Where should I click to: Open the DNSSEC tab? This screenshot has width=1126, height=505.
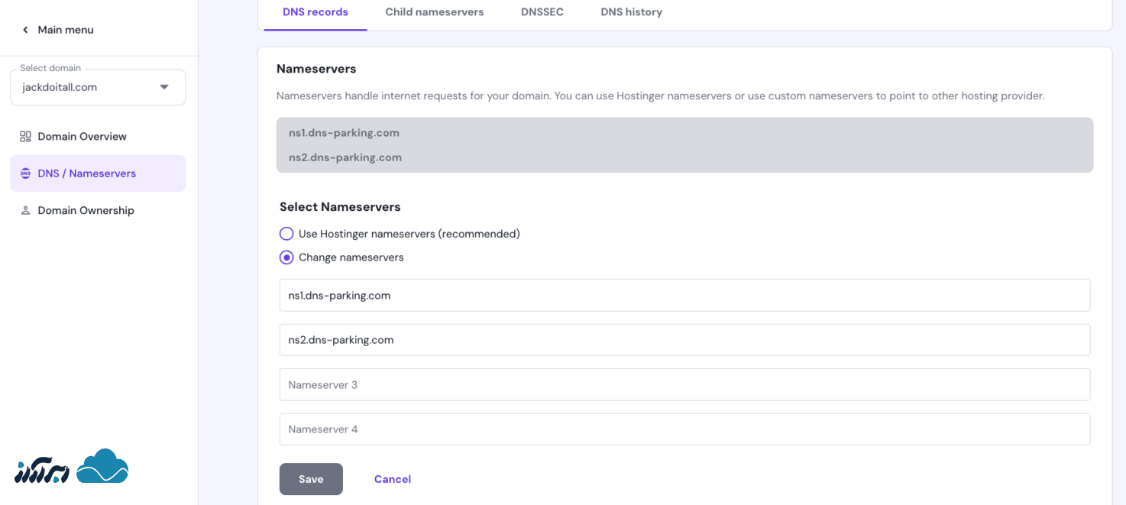point(542,11)
